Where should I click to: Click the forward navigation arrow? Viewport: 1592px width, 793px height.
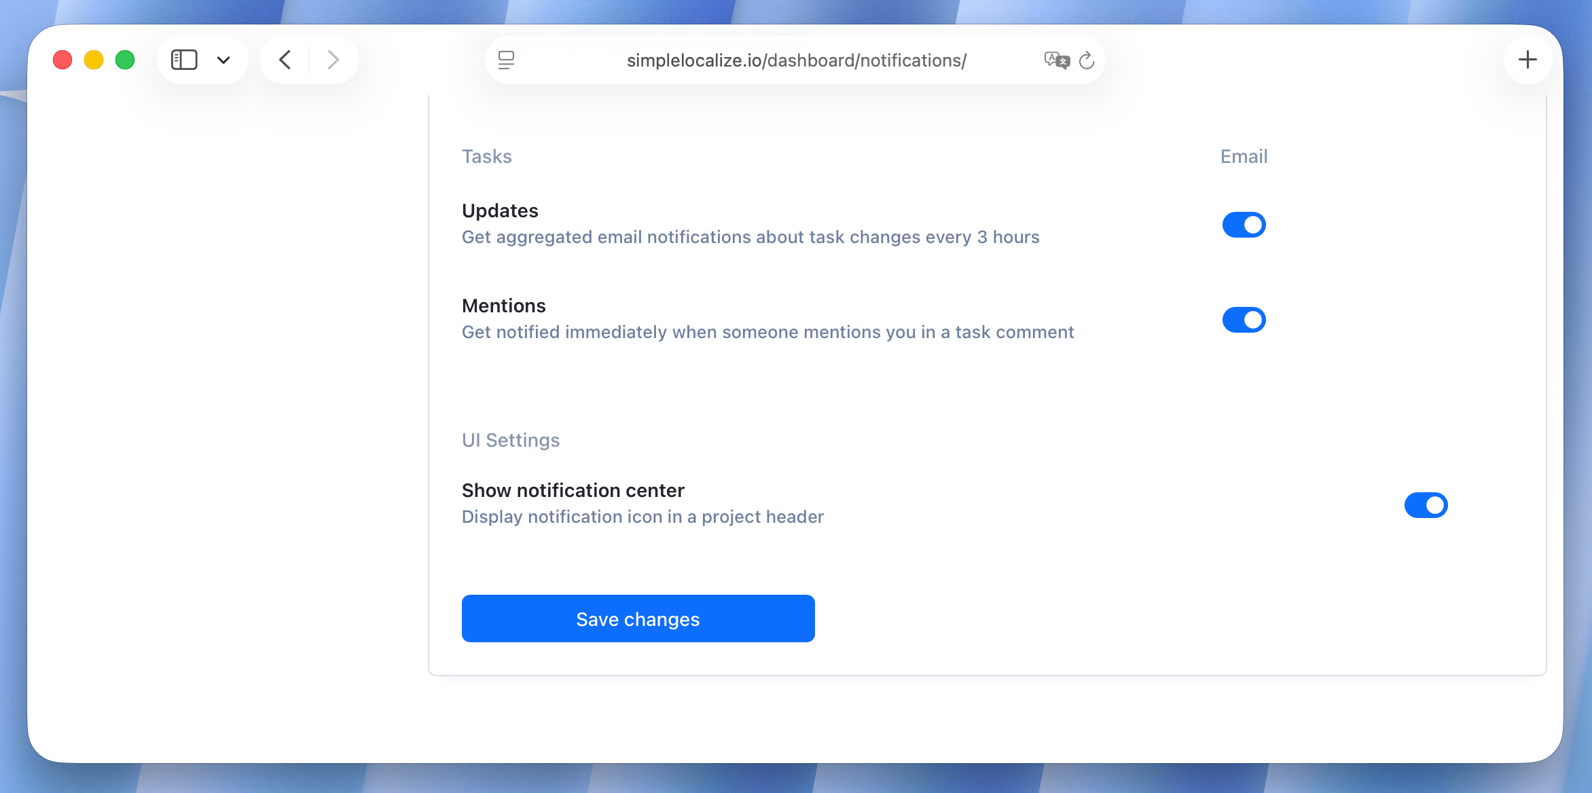(x=332, y=59)
